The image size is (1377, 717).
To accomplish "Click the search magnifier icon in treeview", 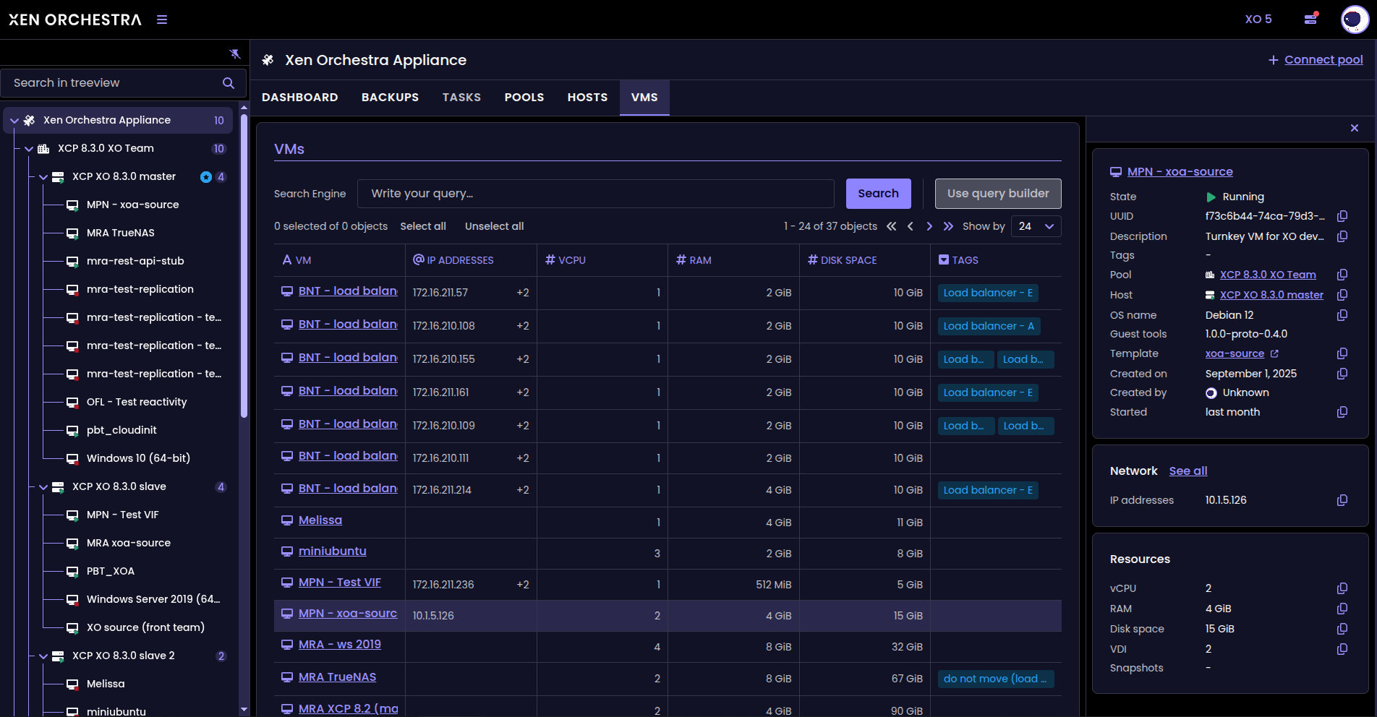I will coord(229,83).
